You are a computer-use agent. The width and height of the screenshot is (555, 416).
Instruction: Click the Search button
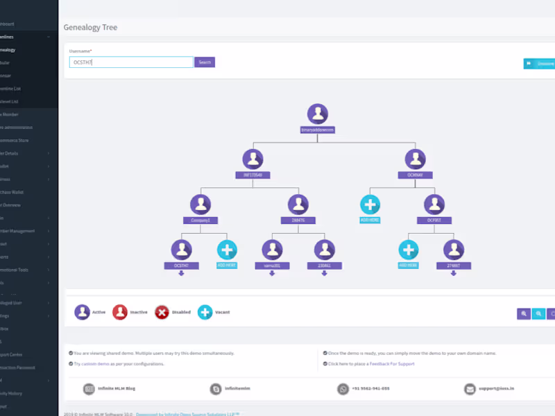tap(204, 62)
